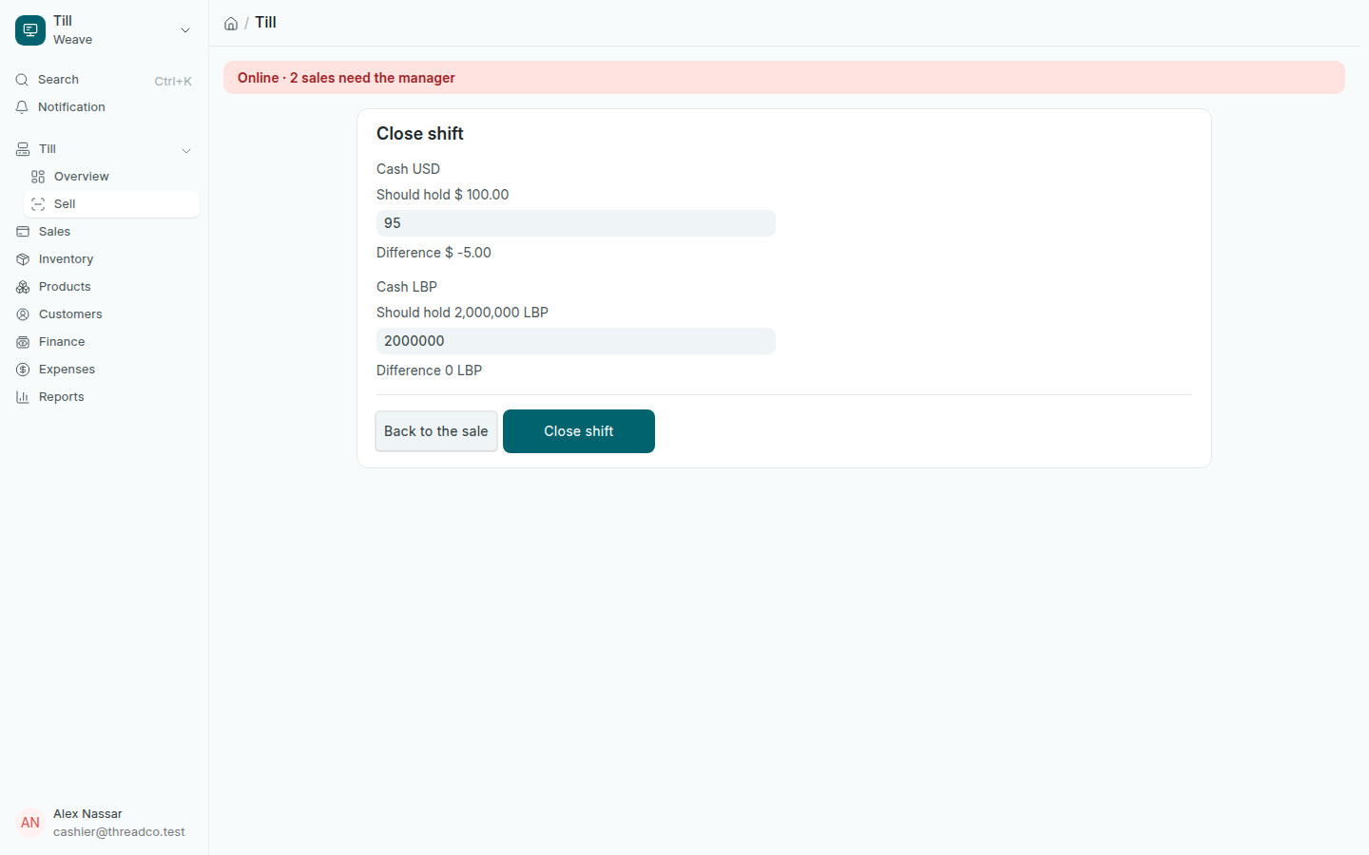Click Back to the sale button

436,431
